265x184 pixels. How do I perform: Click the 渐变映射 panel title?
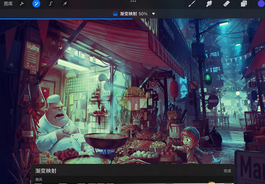click(x=46, y=171)
